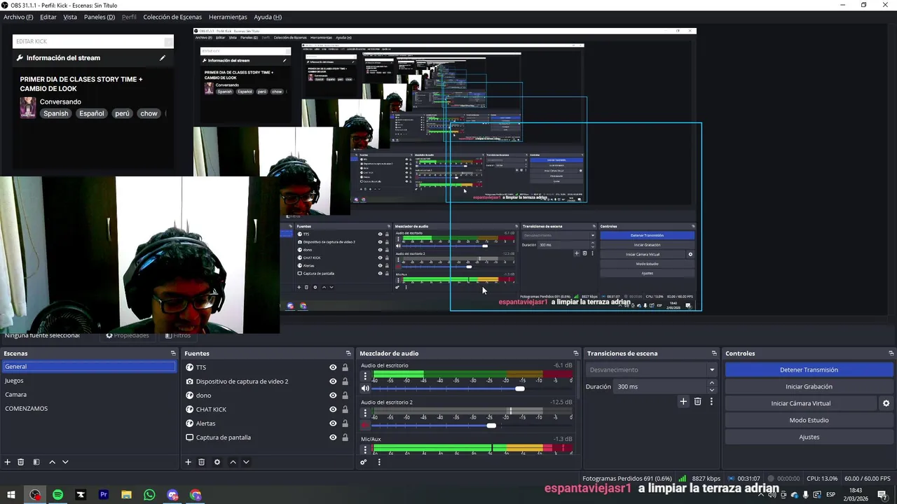Open File Explorer from the taskbar

pyautogui.click(x=126, y=495)
